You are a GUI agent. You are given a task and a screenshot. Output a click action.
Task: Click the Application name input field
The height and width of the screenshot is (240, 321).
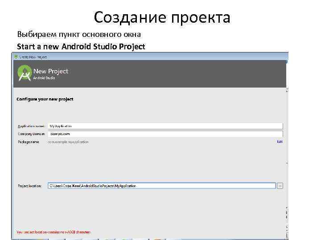[x=165, y=126]
